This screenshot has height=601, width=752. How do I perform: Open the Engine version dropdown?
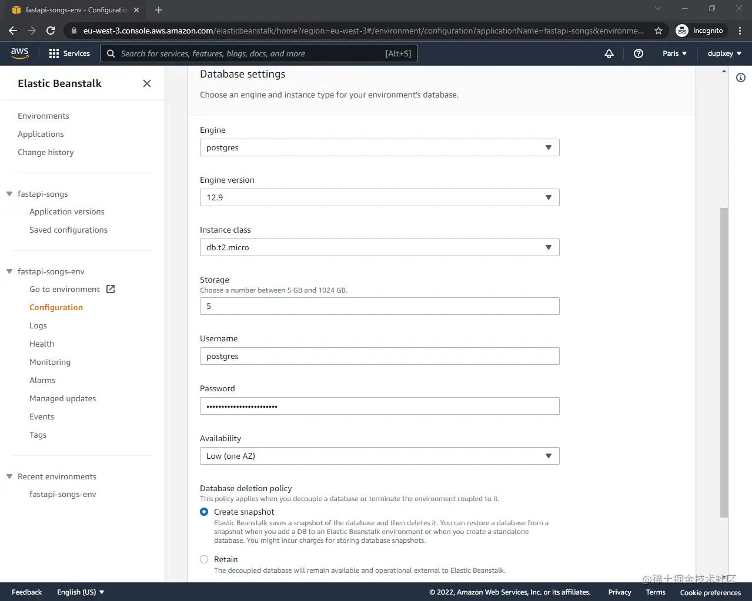pyautogui.click(x=379, y=197)
